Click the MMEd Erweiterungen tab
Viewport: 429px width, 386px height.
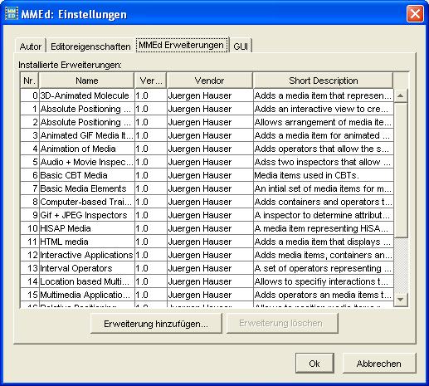[x=182, y=45]
